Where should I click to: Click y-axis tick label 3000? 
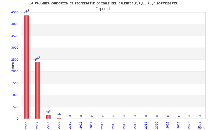[x=15, y=48]
